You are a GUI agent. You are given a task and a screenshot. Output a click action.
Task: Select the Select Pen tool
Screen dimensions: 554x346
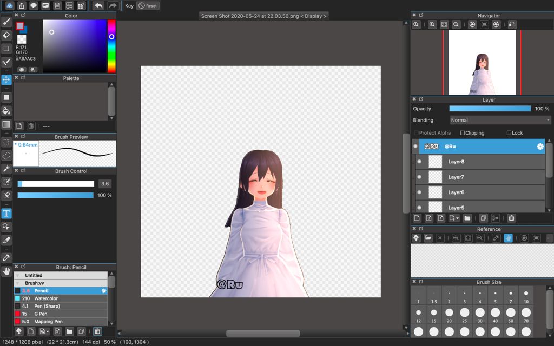pos(6,182)
